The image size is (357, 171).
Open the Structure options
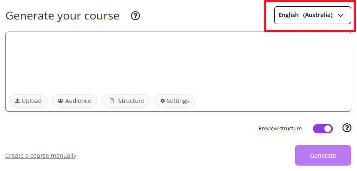(126, 101)
